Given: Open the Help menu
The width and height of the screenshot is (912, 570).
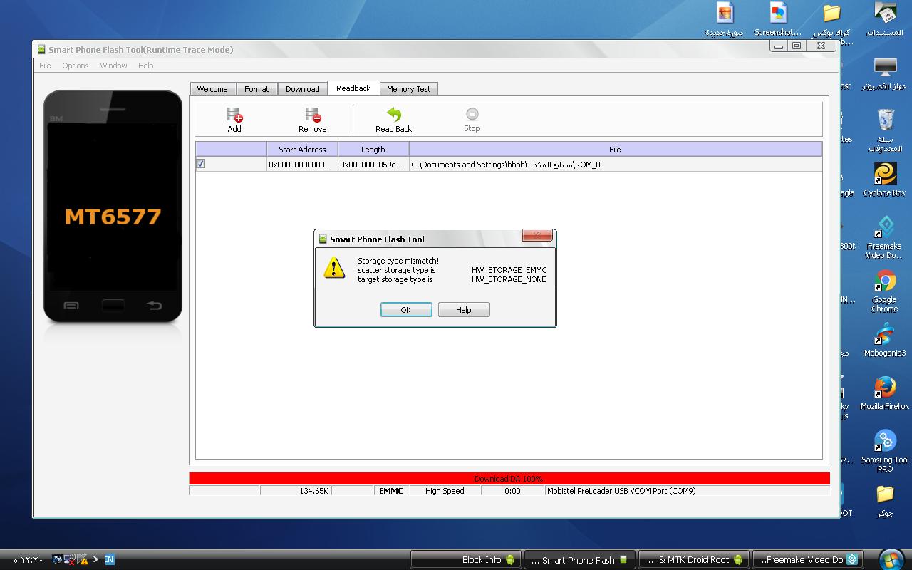Looking at the screenshot, I should point(145,66).
